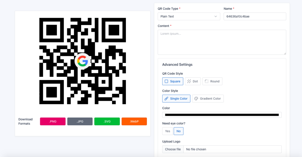Click the QR Code Style label

[173, 74]
